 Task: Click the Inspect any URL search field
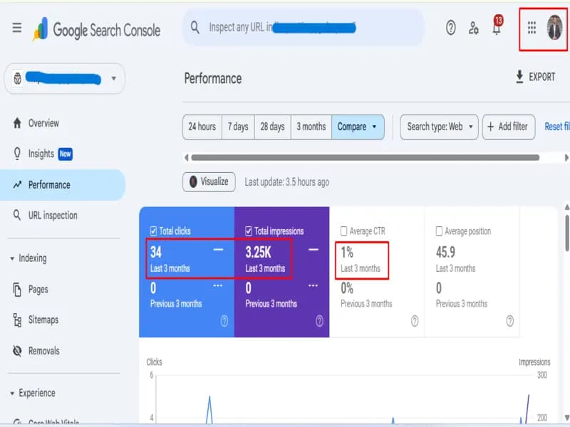click(x=304, y=28)
